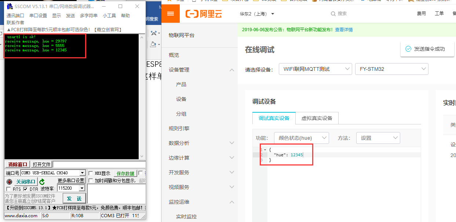This screenshot has height=222, width=456.
Task: Open the Aliyun hamburger menu icon
Action: pyautogui.click(x=171, y=14)
